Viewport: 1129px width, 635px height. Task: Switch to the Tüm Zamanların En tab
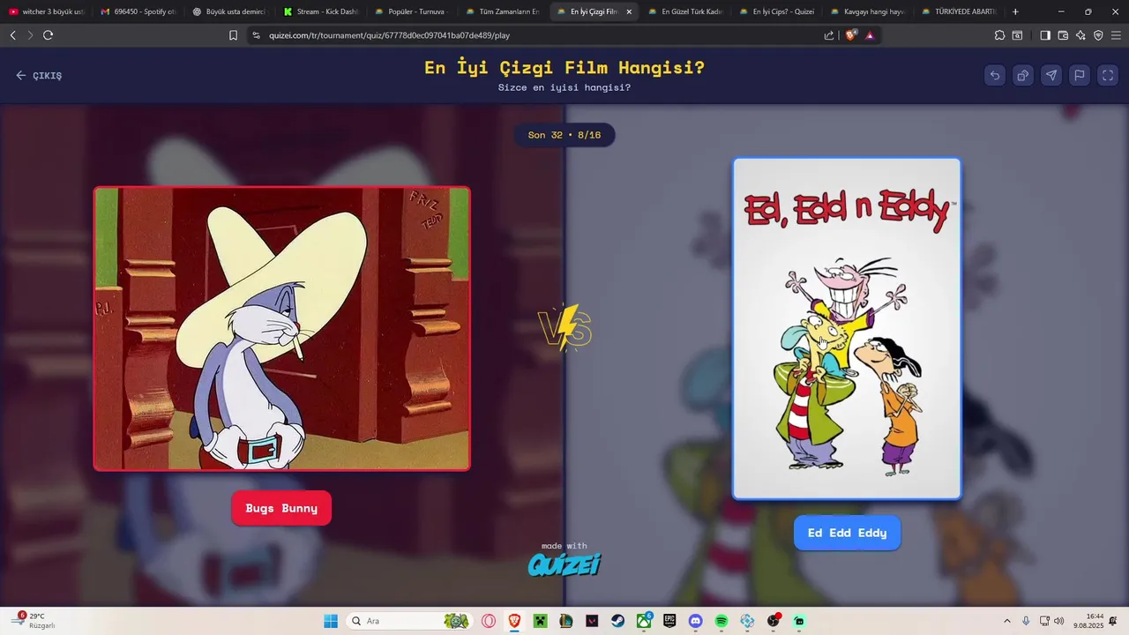[504, 11]
